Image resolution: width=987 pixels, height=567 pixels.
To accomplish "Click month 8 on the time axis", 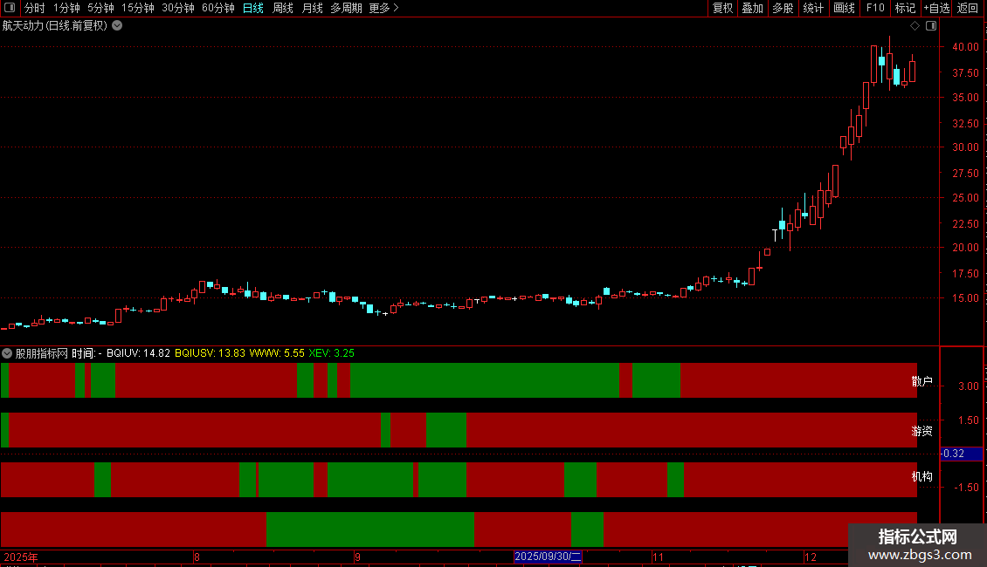I will 197,557.
